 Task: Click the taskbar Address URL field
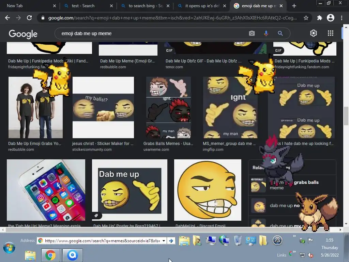(103, 241)
